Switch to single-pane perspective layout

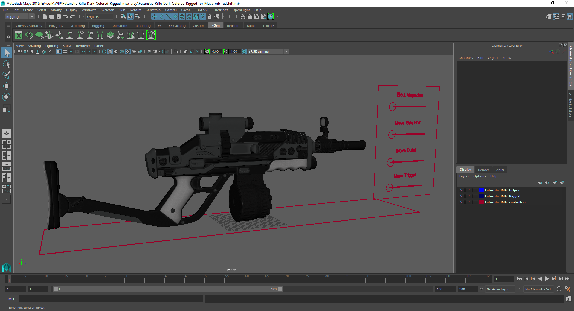(7, 133)
